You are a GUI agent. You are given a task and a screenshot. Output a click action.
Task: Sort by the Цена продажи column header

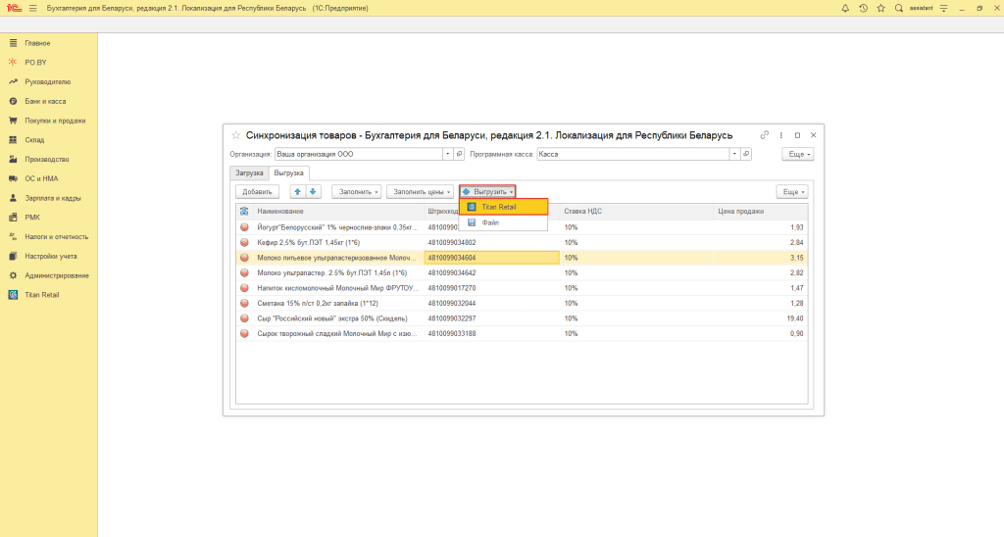pyautogui.click(x=761, y=212)
